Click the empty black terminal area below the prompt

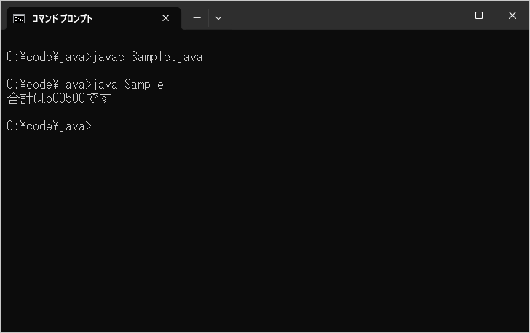pos(265,230)
